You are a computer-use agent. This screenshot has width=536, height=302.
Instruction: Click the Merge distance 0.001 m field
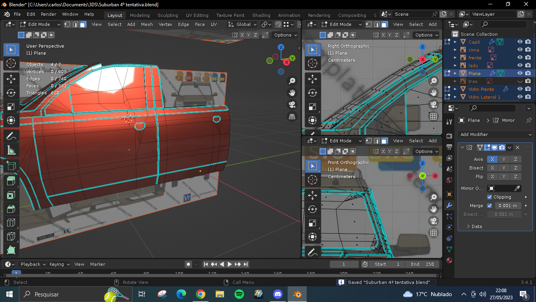[507, 206]
